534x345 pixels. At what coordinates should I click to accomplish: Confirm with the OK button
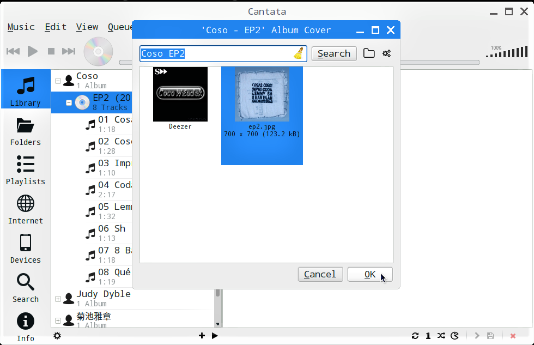(x=370, y=275)
